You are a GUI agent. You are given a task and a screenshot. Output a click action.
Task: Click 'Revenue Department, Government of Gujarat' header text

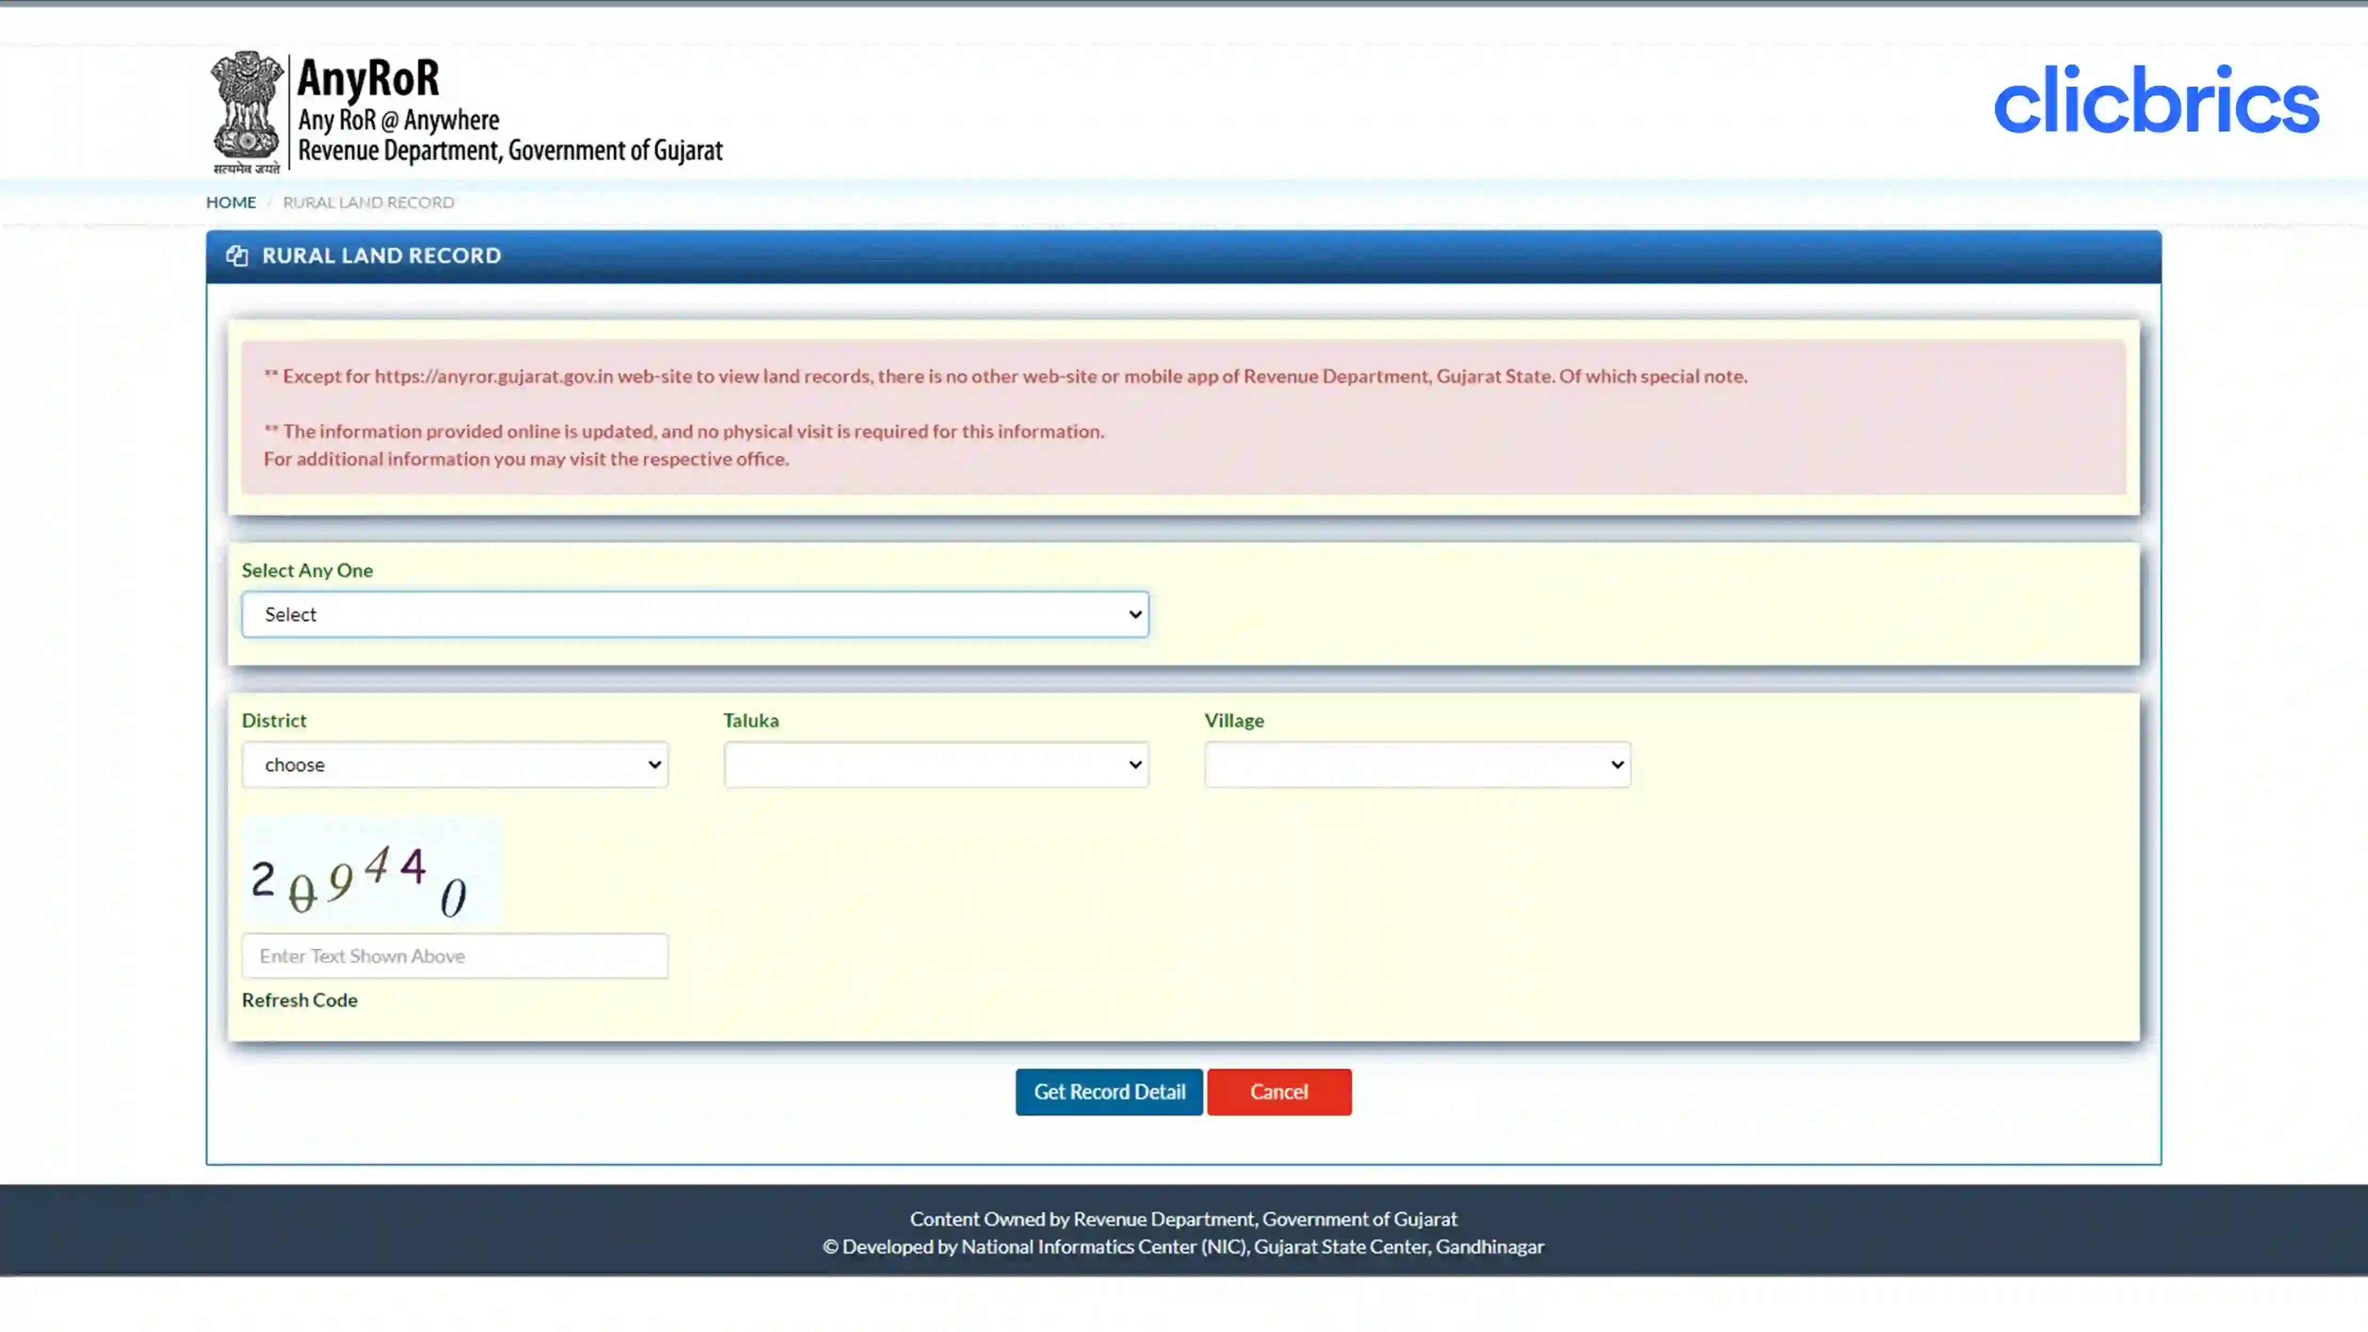coord(510,150)
